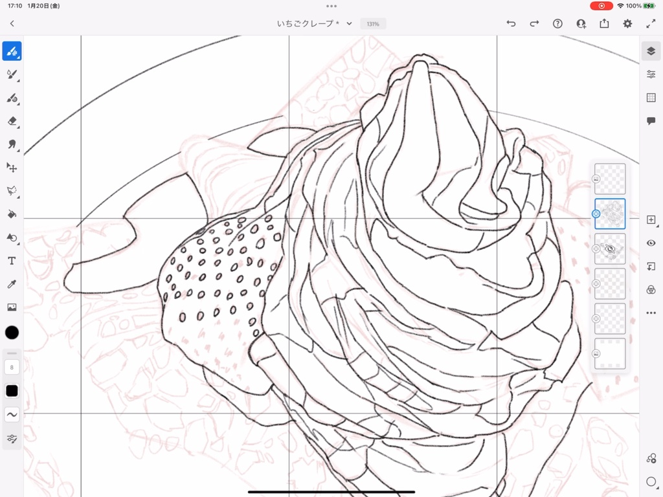Open the Precision grid panel

651,98
